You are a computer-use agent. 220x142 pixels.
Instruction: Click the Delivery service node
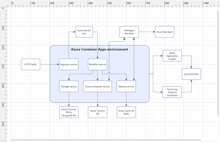point(126,86)
